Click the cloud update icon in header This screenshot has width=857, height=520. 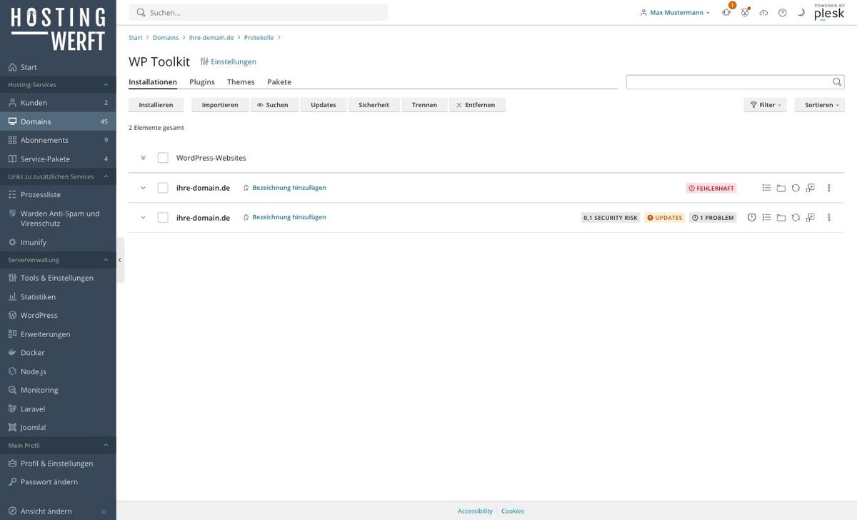(x=763, y=12)
